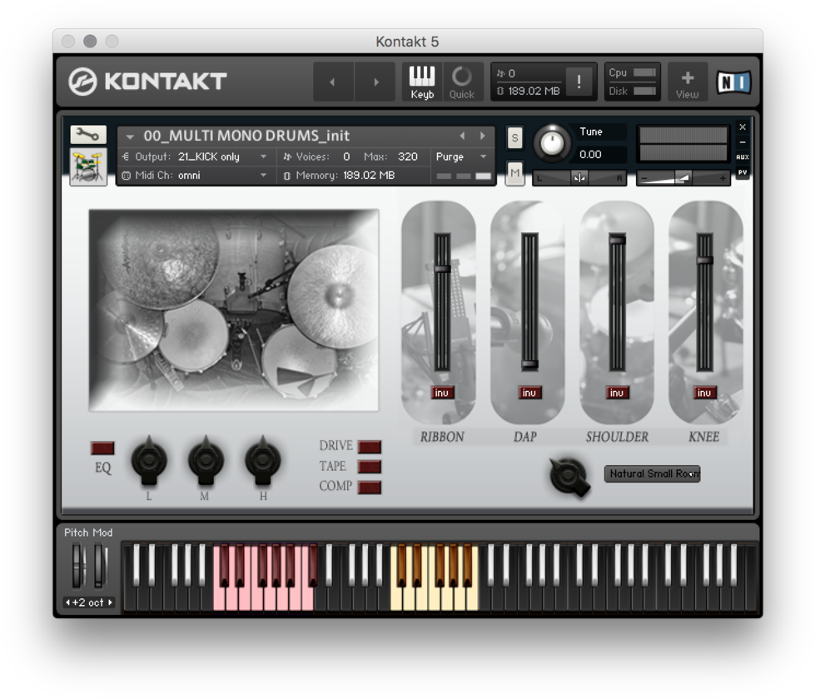Solo the instrument with S button
Screen dimensions: 815x699
(514, 138)
